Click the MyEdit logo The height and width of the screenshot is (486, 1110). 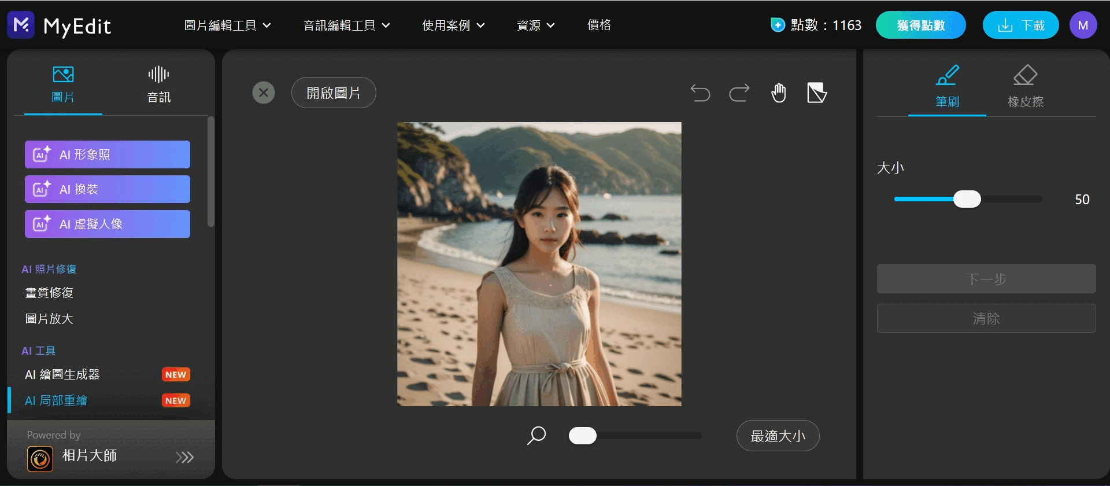tap(60, 25)
